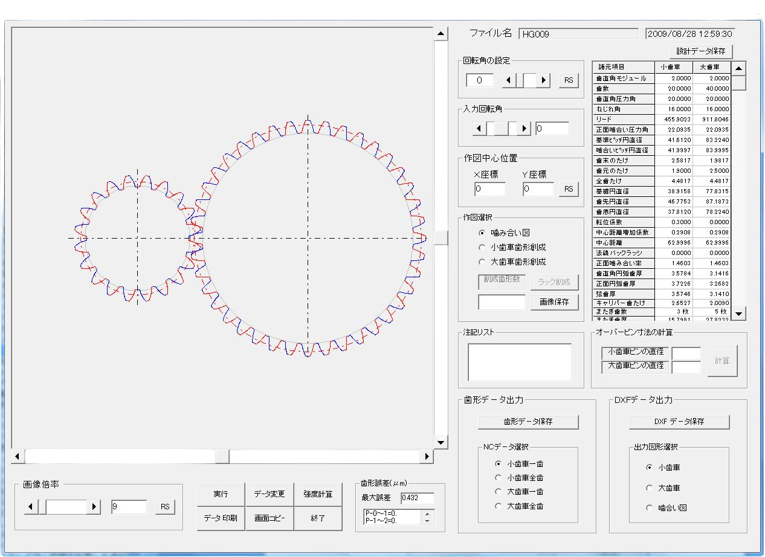Click right arrow of rotation angle setting
765x557 pixels.
[544, 80]
